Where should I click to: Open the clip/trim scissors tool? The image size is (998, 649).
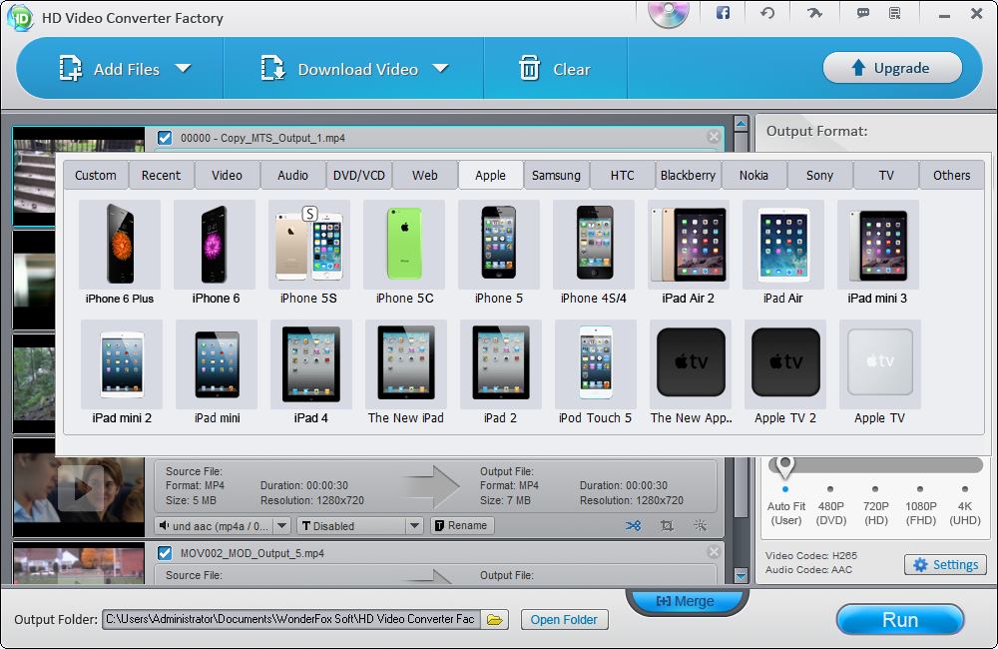click(x=634, y=525)
